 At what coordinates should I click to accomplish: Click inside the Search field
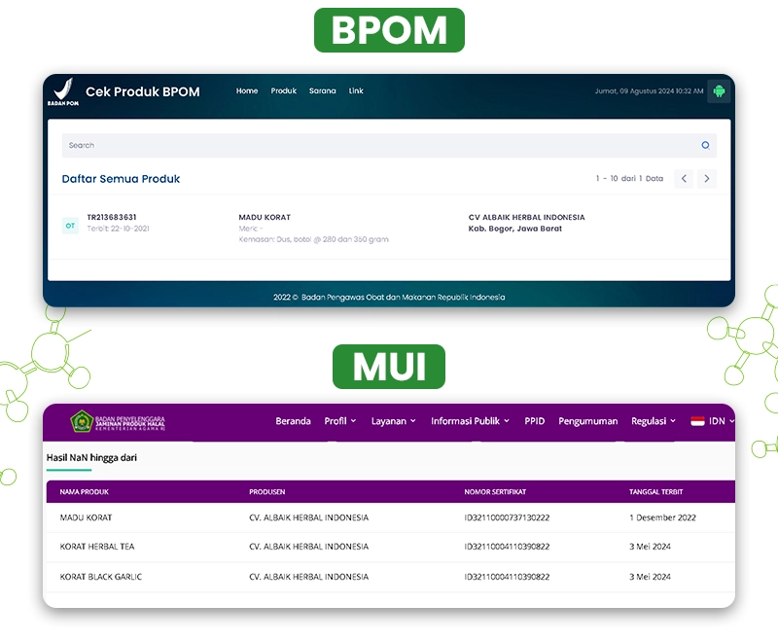[389, 145]
